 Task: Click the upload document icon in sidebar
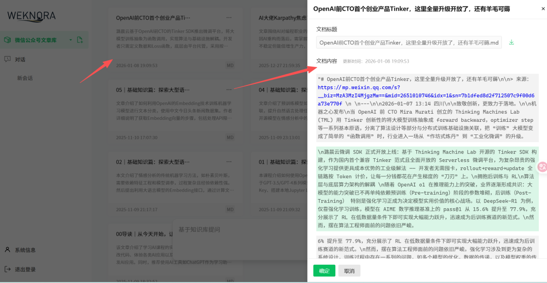pos(80,40)
